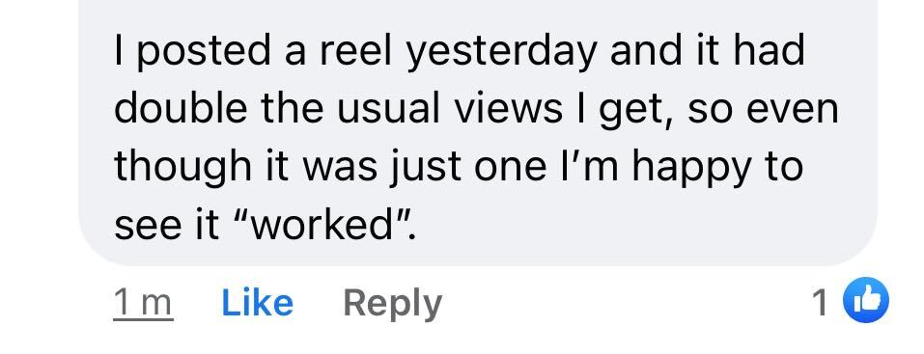The width and height of the screenshot is (924, 354).
Task: Reply to the comment
Action: [x=392, y=304]
